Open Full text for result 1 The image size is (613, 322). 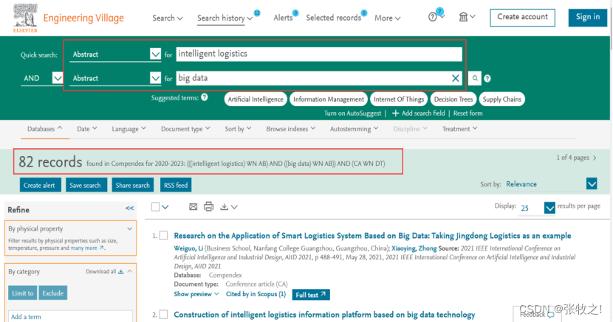pos(311,295)
